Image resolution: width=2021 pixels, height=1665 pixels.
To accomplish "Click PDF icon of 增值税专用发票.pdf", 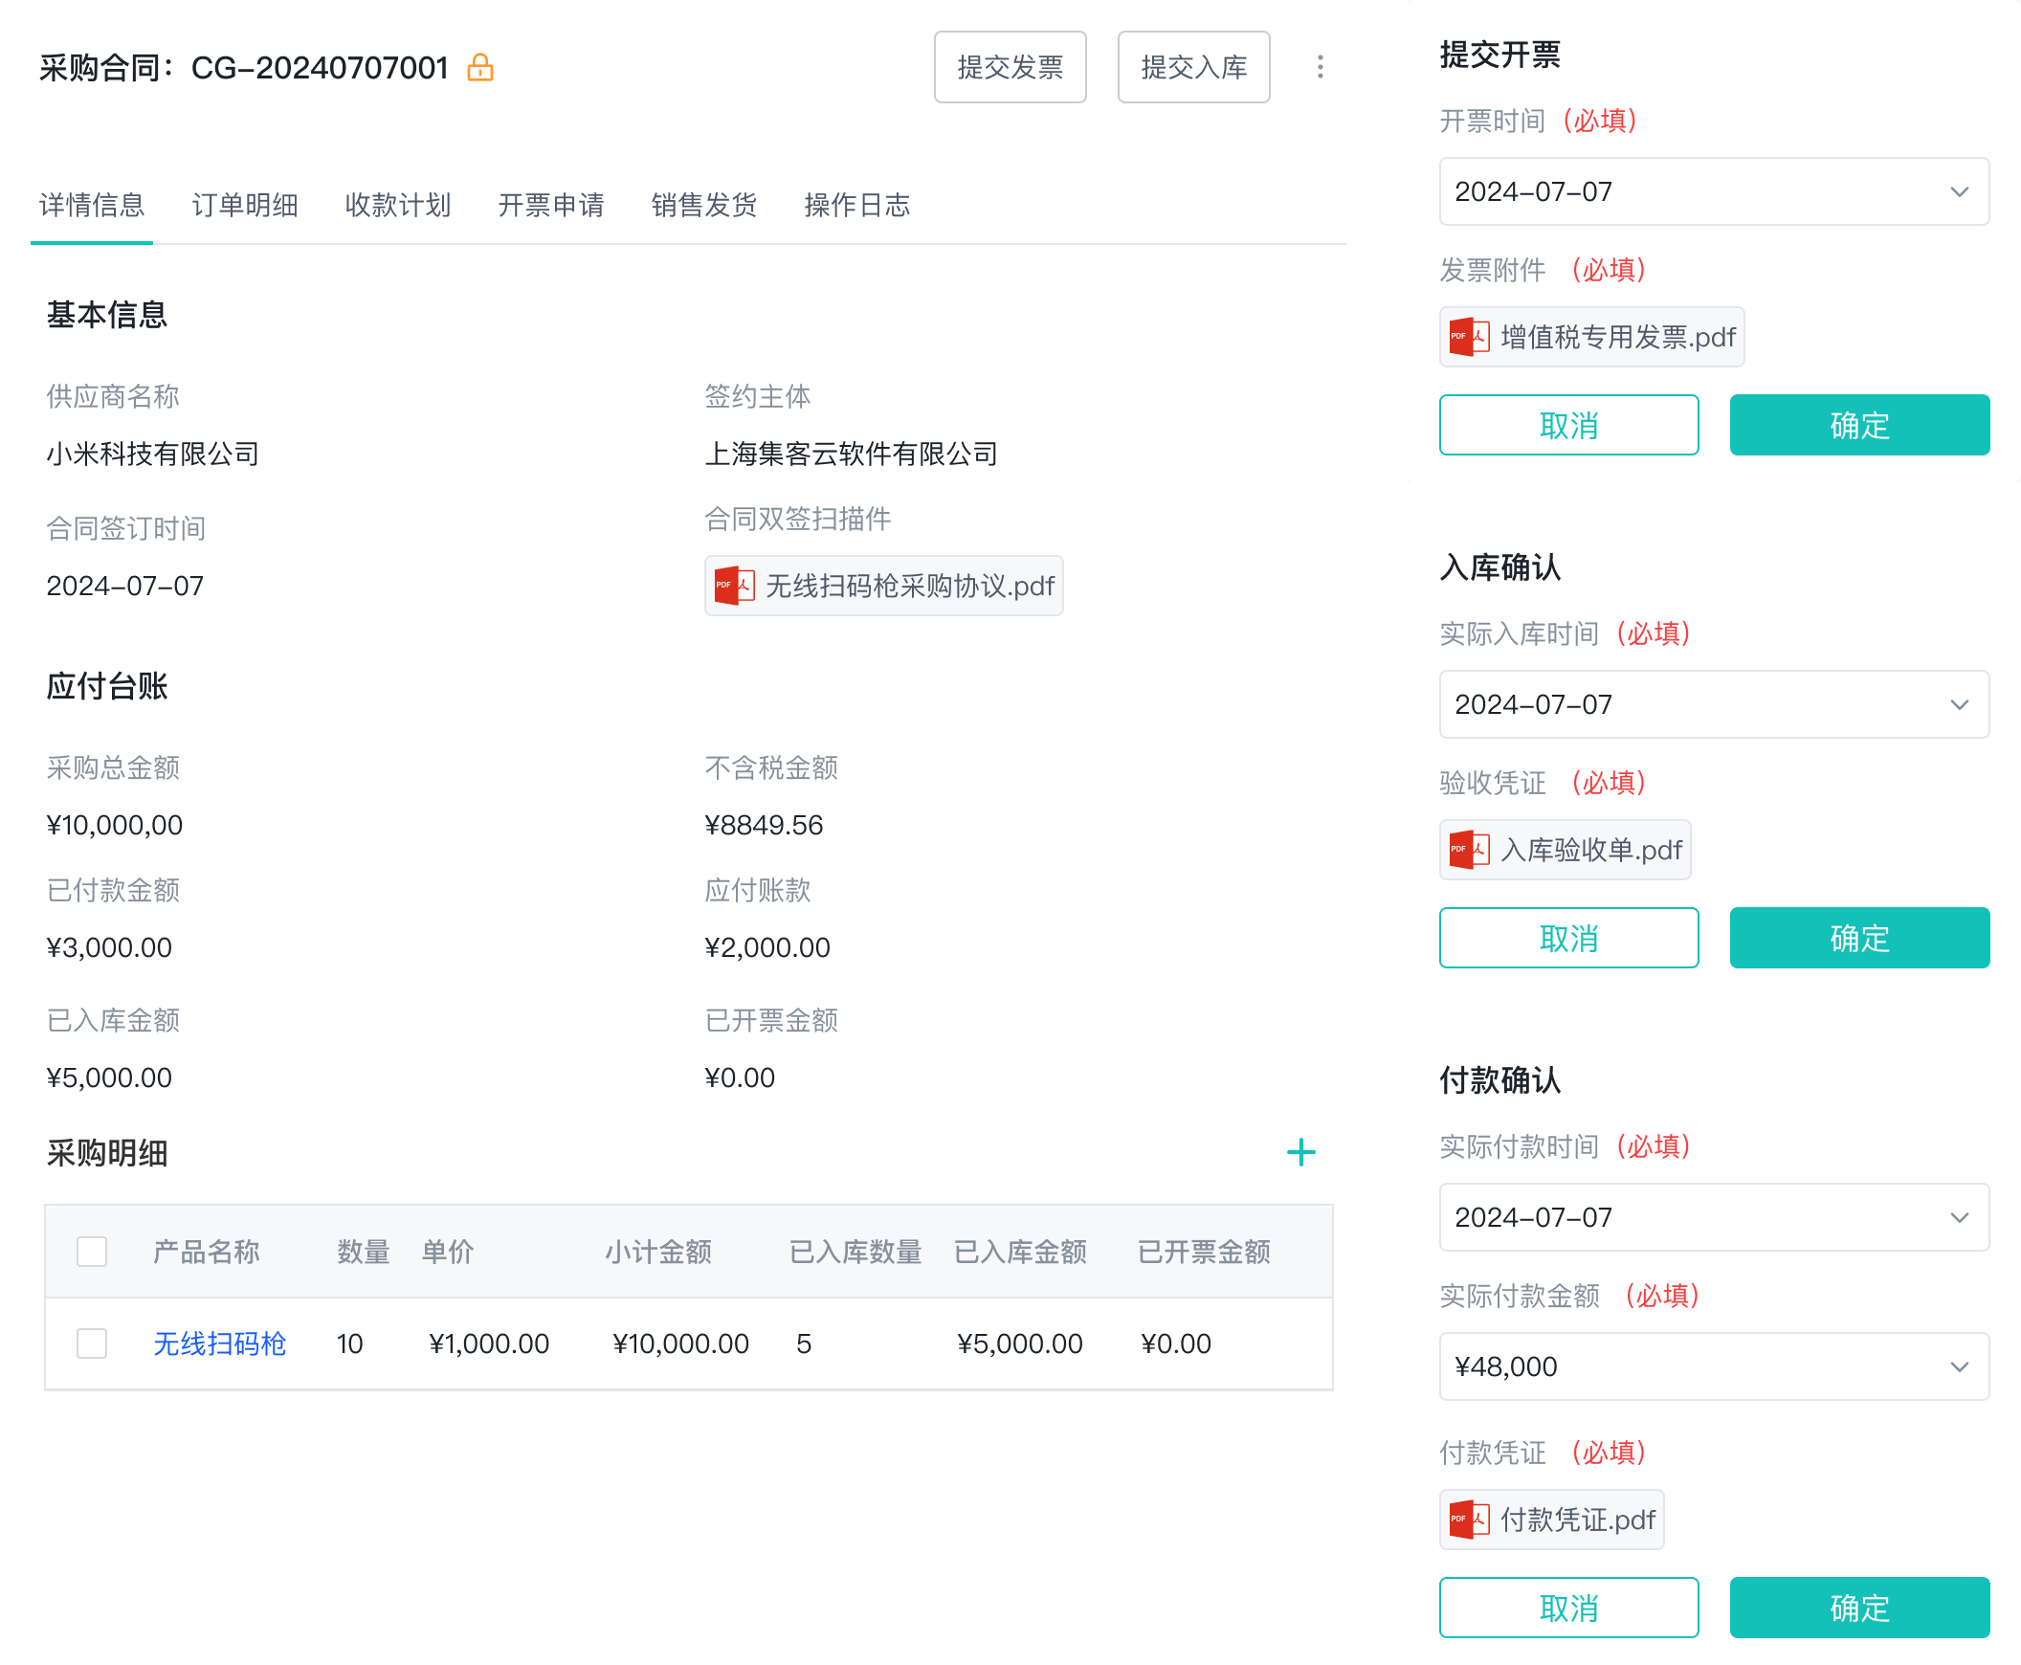I will tap(1469, 337).
